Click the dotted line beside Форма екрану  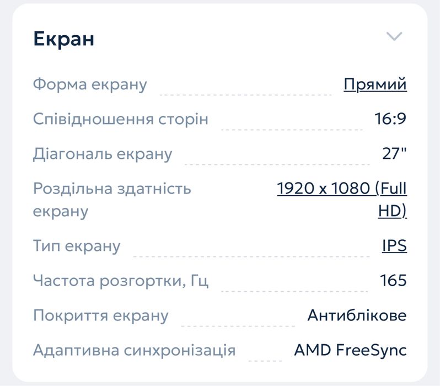point(245,94)
